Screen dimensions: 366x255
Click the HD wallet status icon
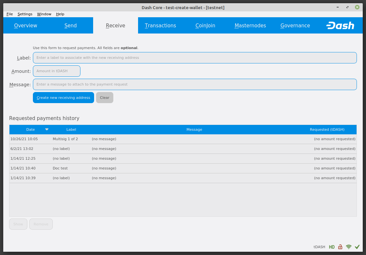[x=332, y=247]
